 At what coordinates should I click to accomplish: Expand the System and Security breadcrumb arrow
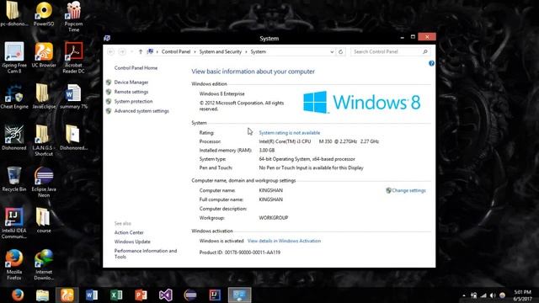[246, 52]
